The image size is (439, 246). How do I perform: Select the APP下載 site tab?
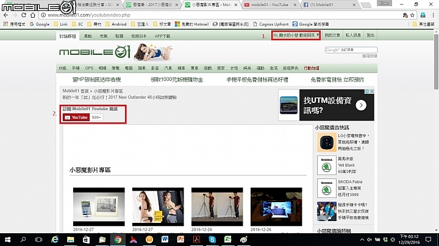click(162, 36)
